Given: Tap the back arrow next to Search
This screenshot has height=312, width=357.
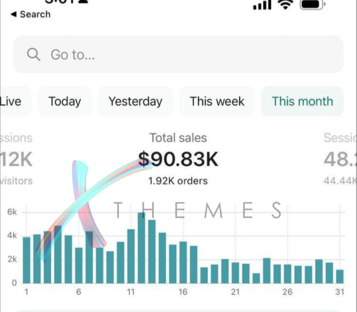Looking at the screenshot, I should 14,14.
